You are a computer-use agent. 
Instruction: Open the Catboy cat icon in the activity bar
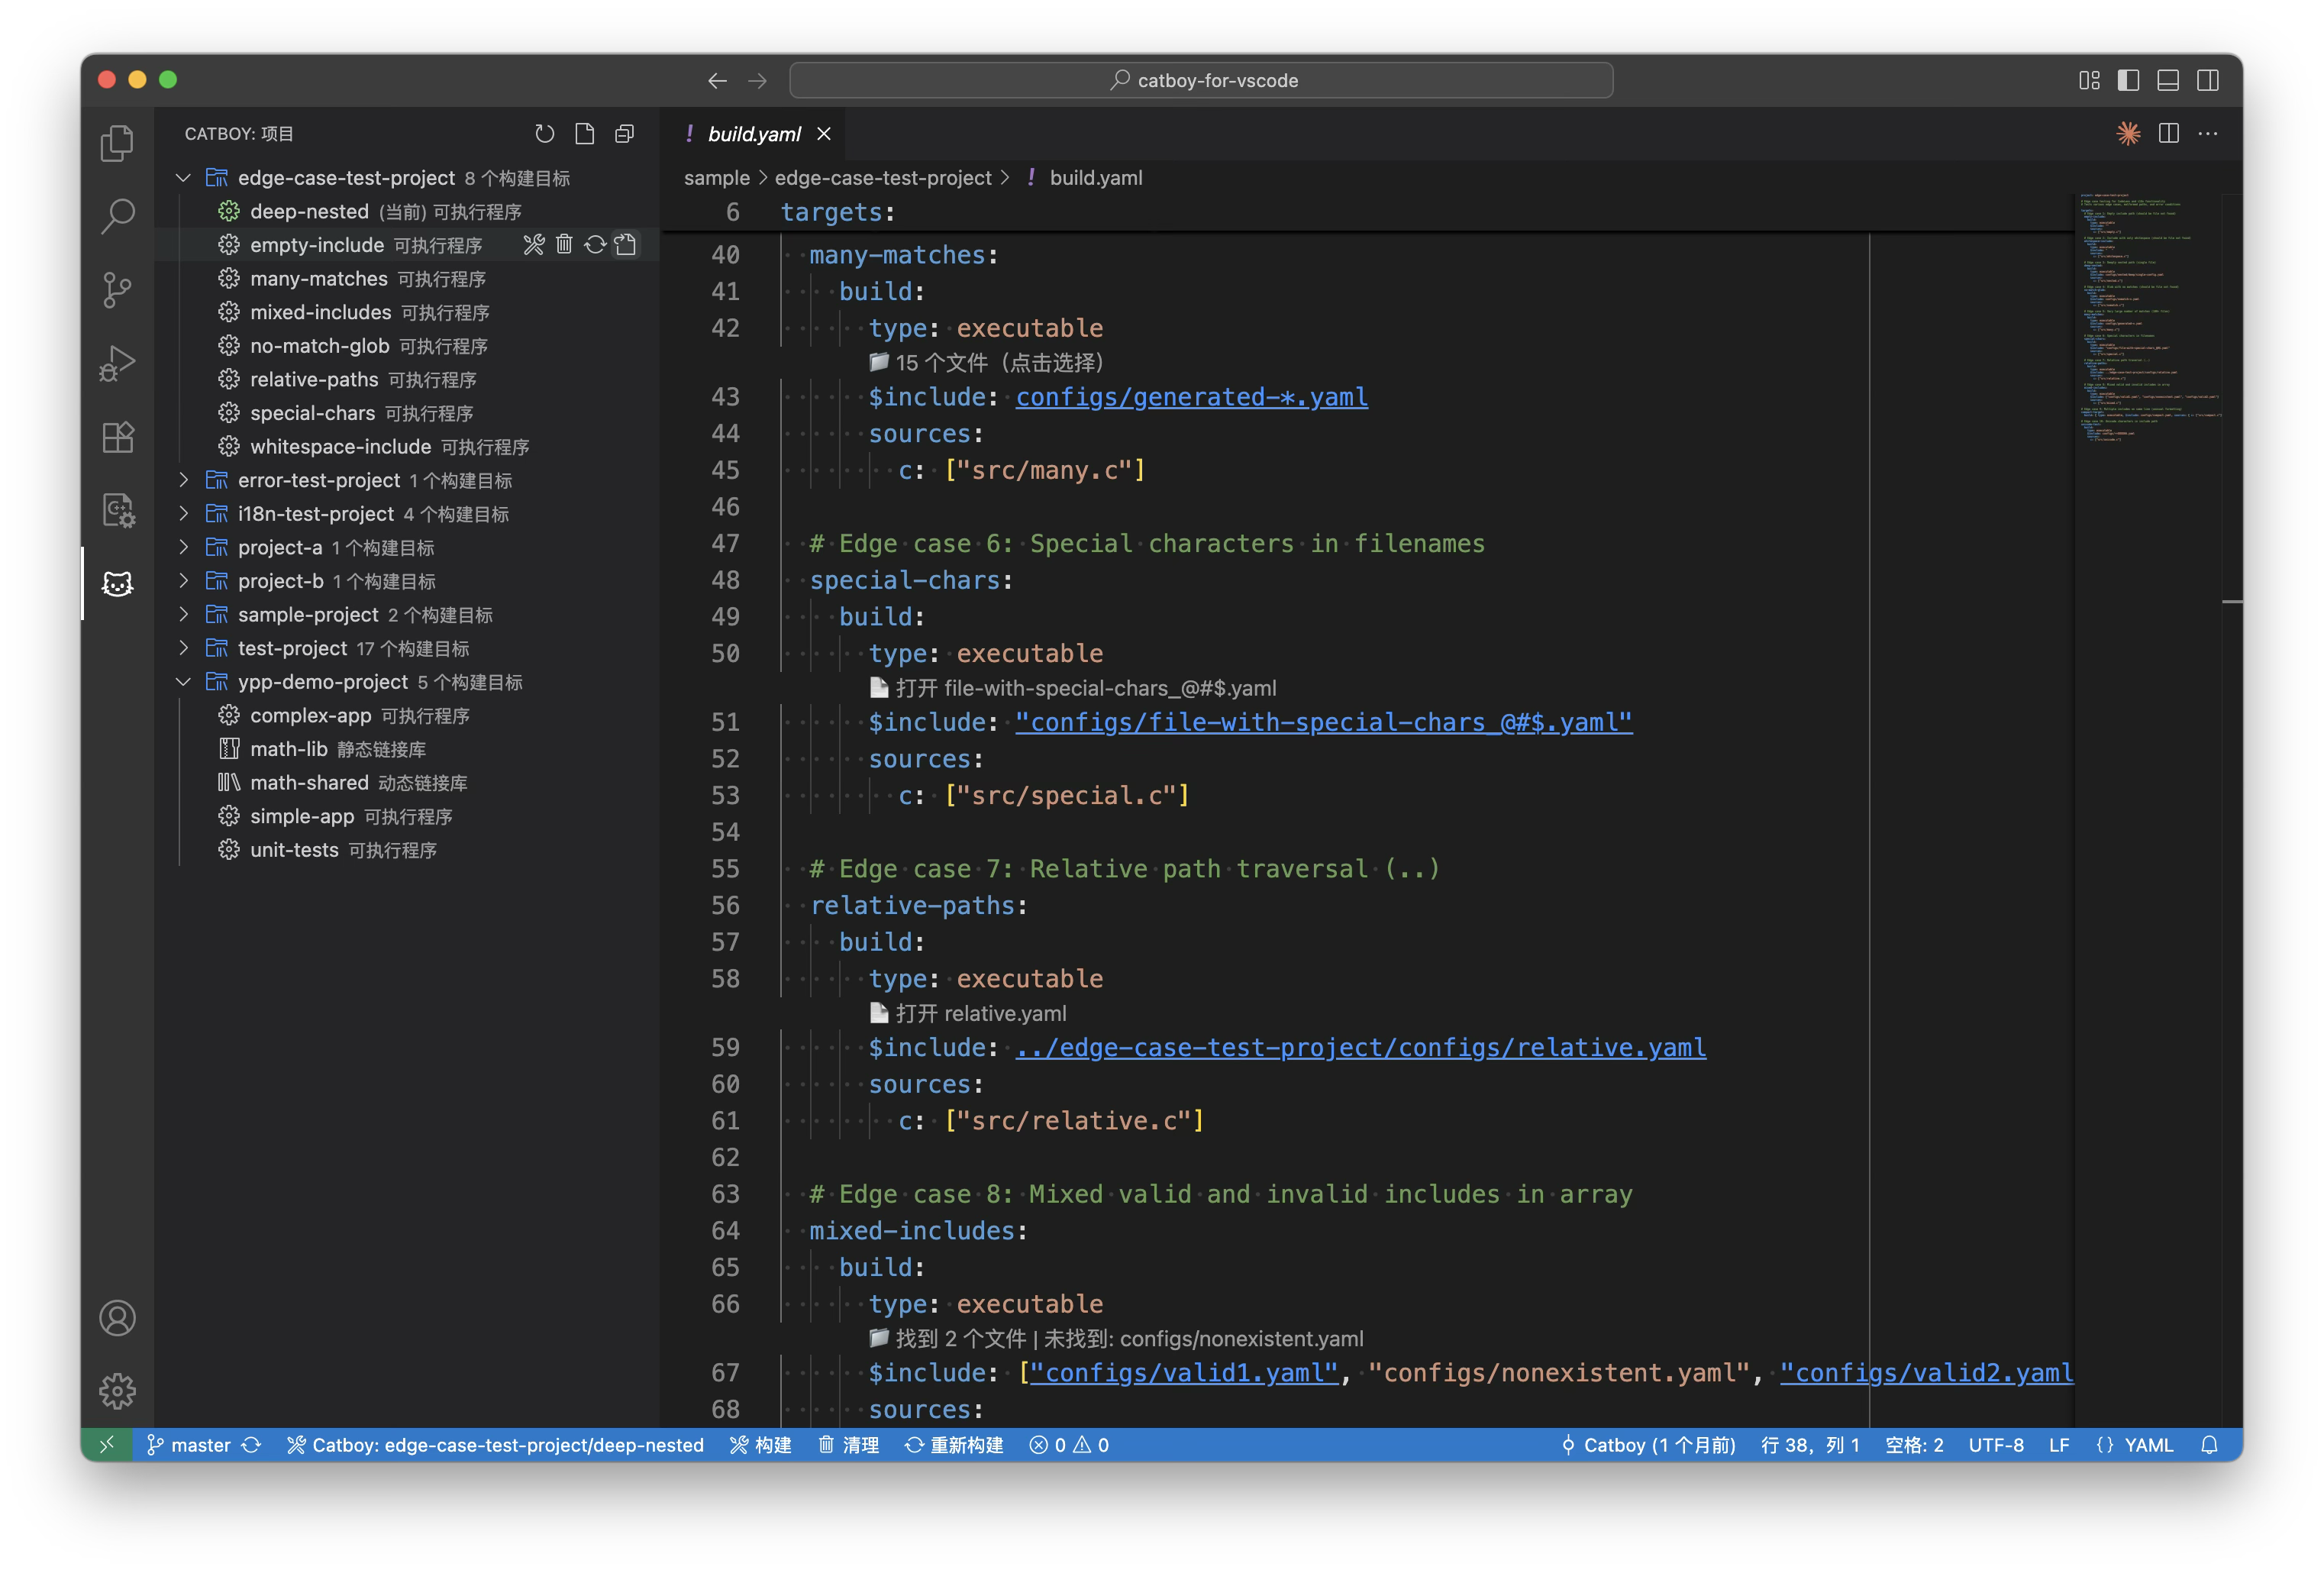tap(117, 584)
